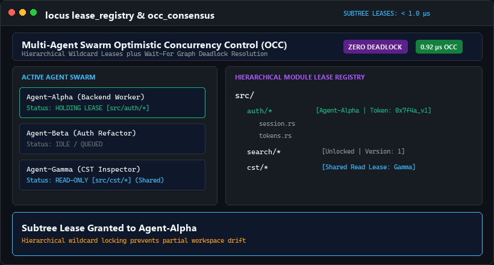494x265 pixels.
Task: Select the Agent-Alpha (Backend Worker) card
Action: 112,103
